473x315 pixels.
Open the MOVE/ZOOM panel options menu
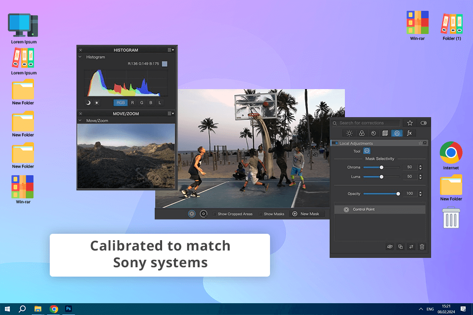pos(171,114)
